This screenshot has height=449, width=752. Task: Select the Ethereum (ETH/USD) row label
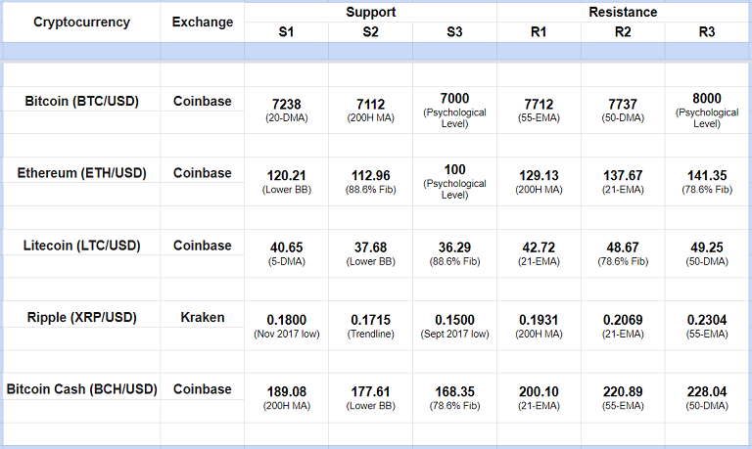81,173
